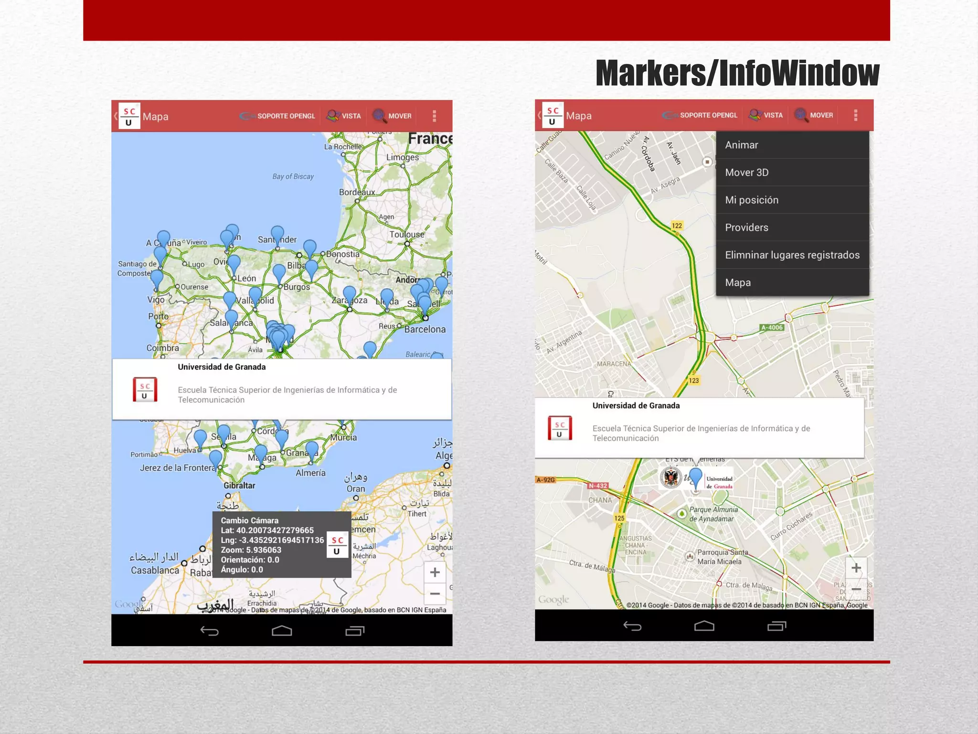Click SCU logo inside right info window
This screenshot has height=734, width=978.
(x=560, y=428)
